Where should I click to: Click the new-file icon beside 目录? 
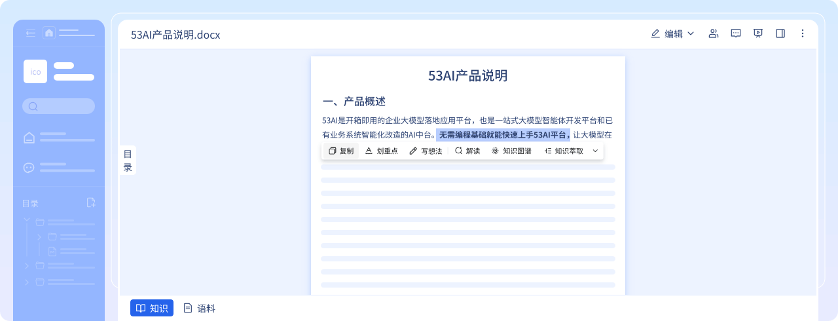pyautogui.click(x=91, y=202)
